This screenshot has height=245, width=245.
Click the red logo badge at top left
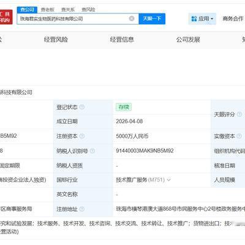[6, 17]
